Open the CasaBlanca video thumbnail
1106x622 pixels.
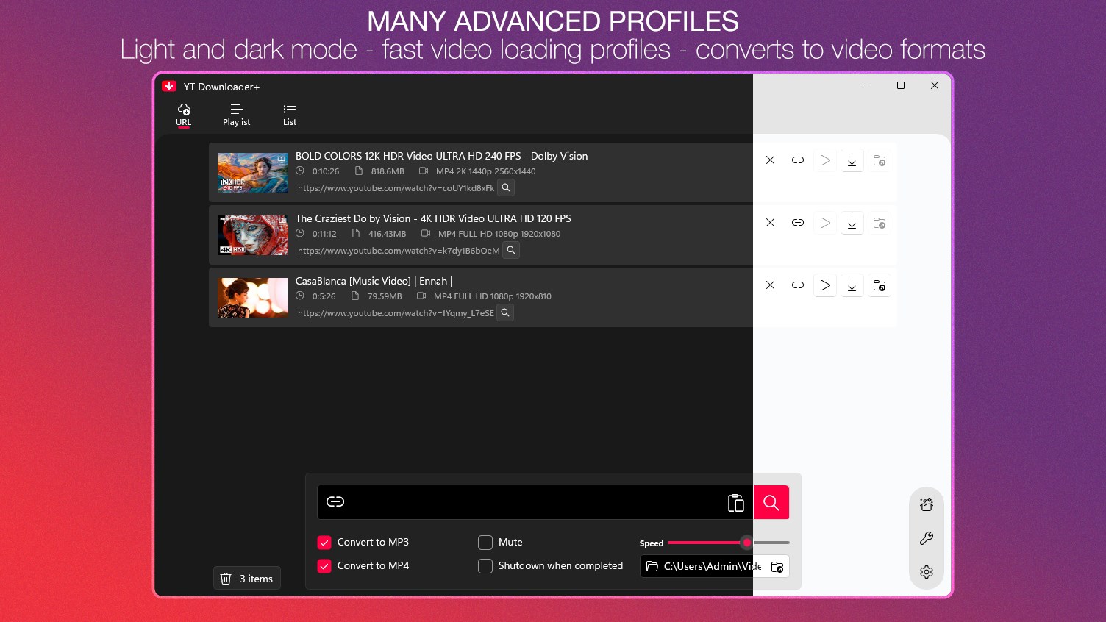pos(253,298)
